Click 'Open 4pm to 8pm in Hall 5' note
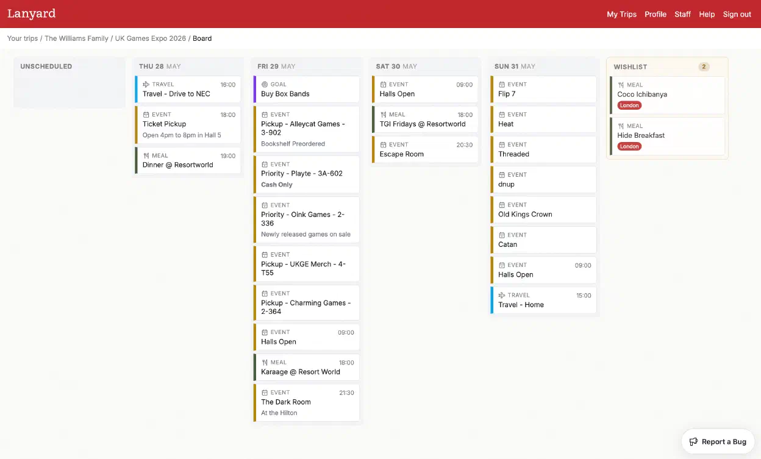Viewport: 761px width, 459px height. coord(182,135)
